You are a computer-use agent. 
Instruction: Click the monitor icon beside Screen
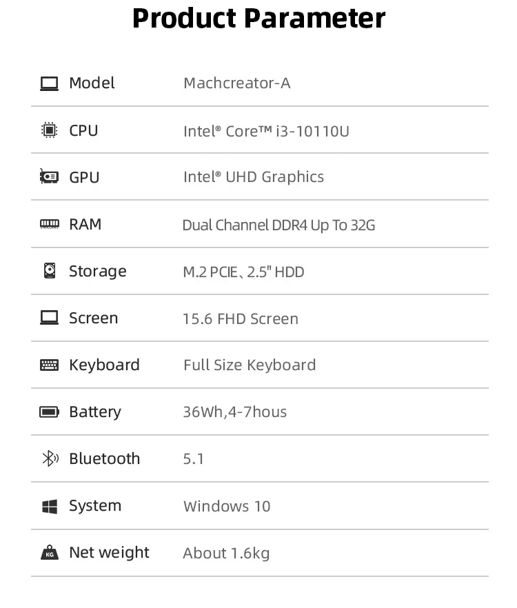(x=49, y=318)
